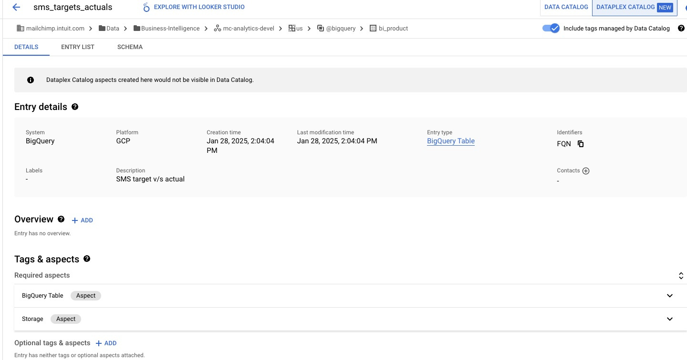Open help next to Data Catalog tags toggle

(681, 28)
